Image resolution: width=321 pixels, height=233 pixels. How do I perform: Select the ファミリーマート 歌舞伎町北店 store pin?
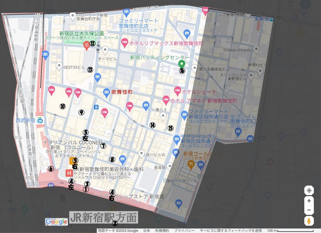(x=126, y=12)
